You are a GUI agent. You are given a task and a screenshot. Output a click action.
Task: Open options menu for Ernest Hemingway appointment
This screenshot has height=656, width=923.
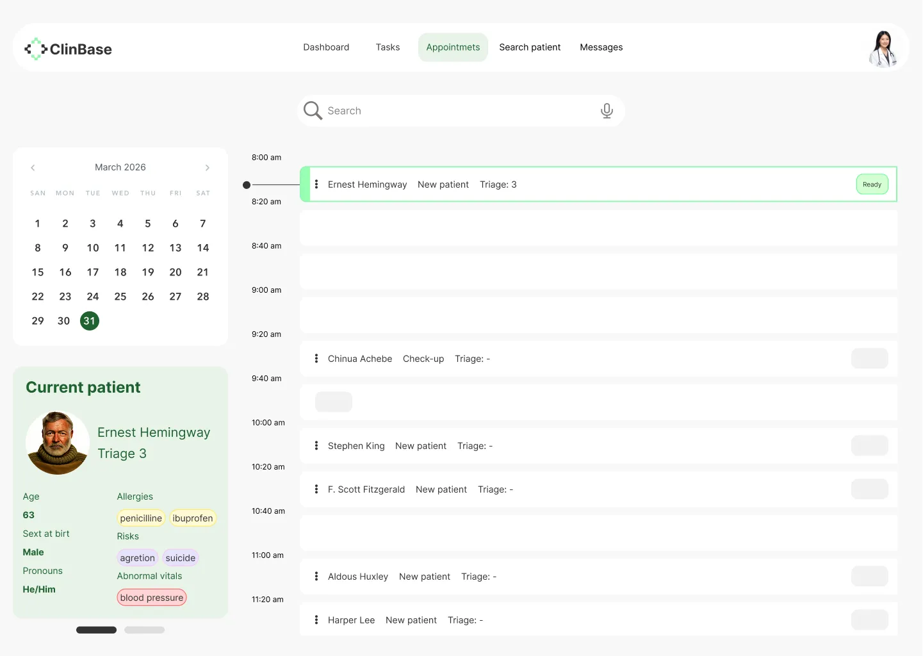316,184
